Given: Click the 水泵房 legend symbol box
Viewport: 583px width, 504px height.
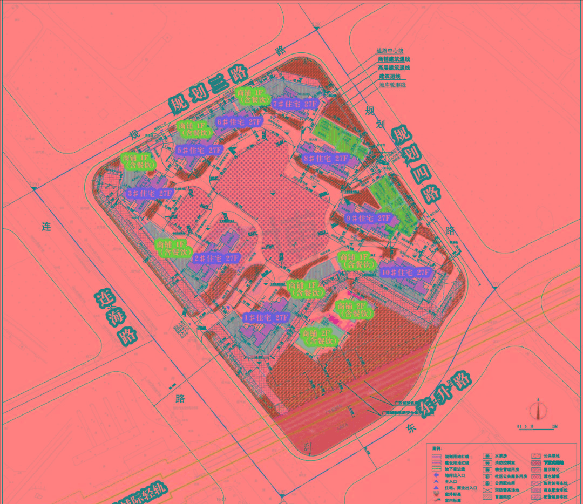Looking at the screenshot, I should click(487, 456).
